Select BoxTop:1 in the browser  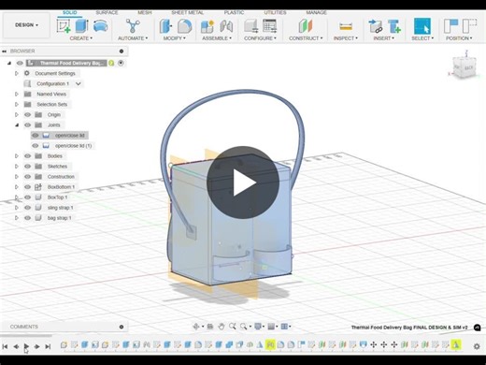pyautogui.click(x=57, y=197)
